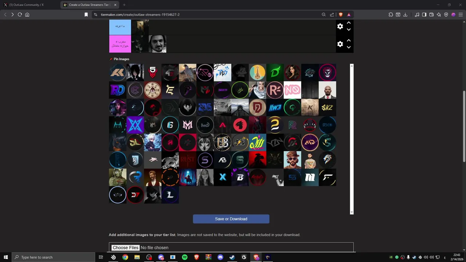Screen dimensions: 466x262
Task: Click the taskbar clock showing 22:43
Action: [457, 257]
